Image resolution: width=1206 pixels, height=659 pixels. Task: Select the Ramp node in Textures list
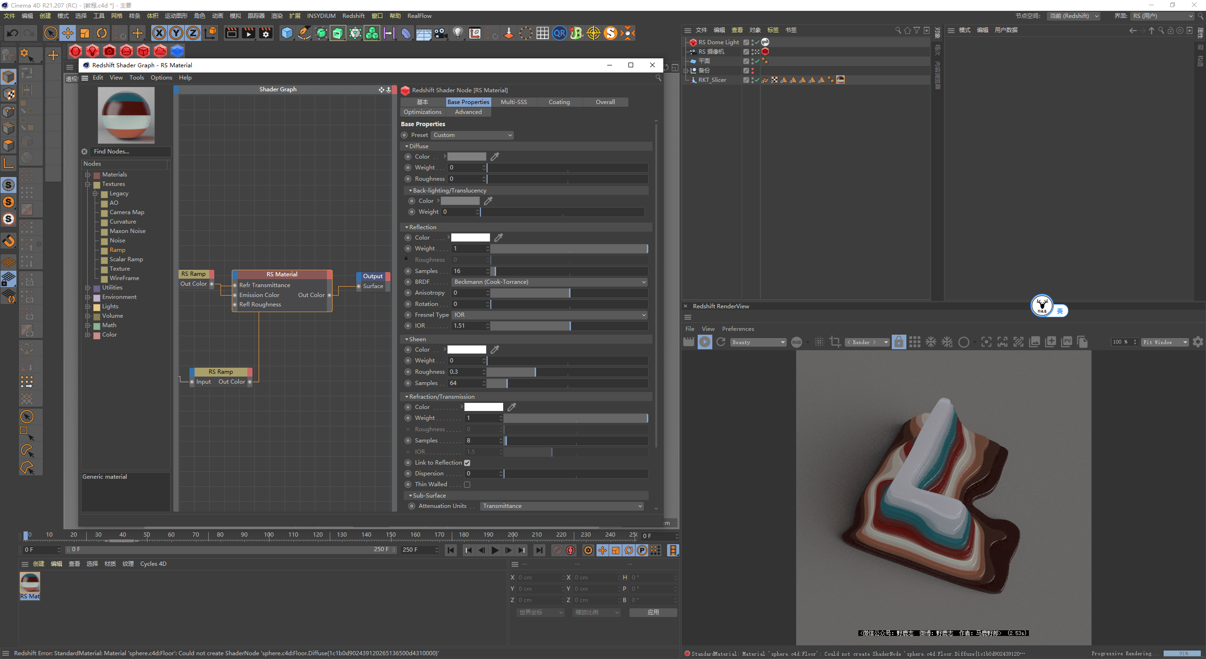[117, 250]
